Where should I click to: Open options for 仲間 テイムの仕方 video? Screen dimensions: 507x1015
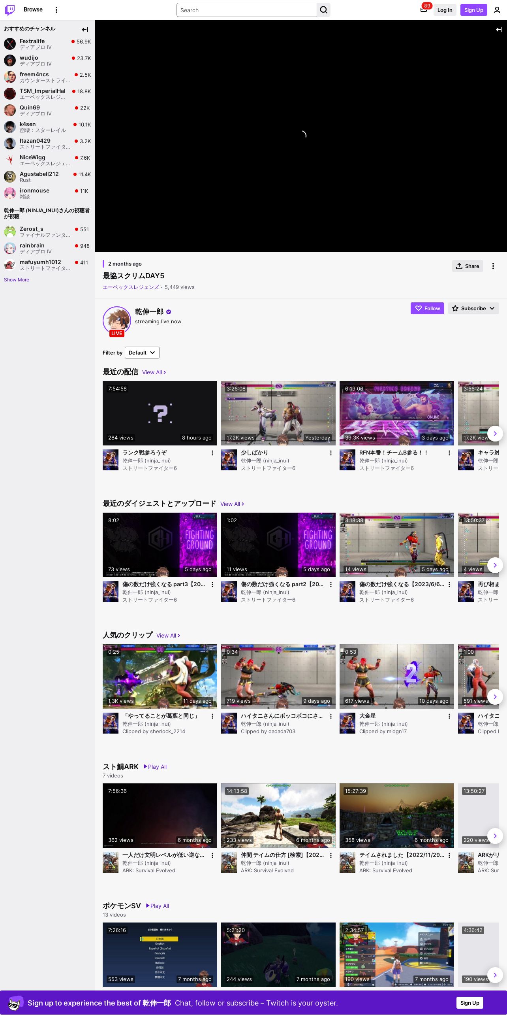click(x=331, y=855)
